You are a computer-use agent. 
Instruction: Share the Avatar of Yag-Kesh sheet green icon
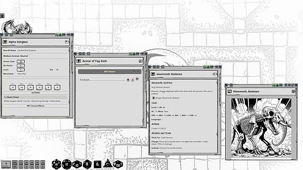tap(130, 54)
